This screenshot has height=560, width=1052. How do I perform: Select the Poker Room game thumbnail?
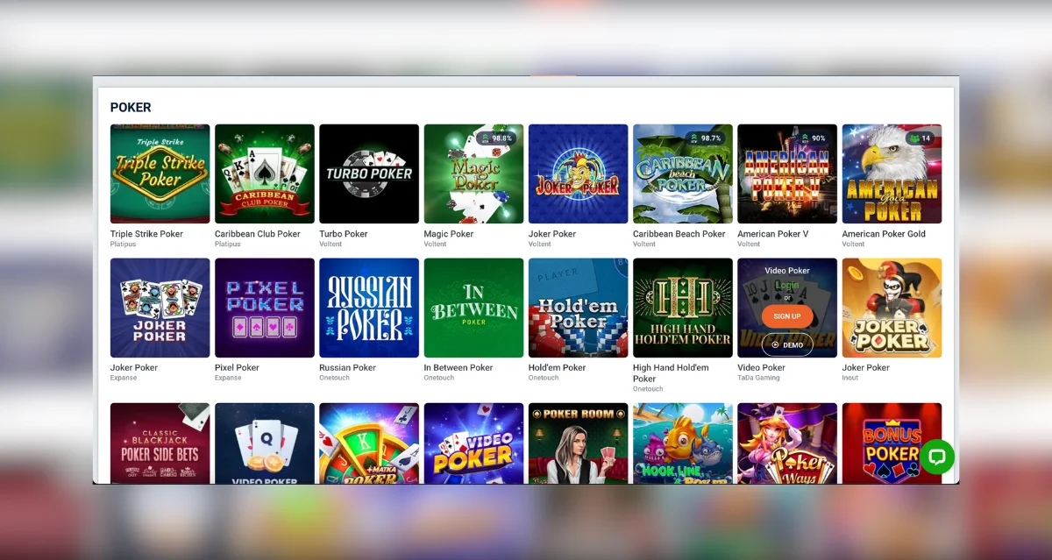tap(578, 443)
